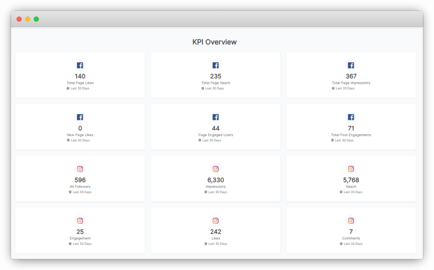Click the Total Page Likes label
434x270 pixels.
pyautogui.click(x=80, y=83)
